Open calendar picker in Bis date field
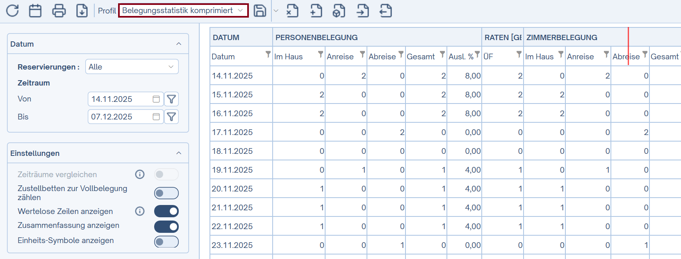 pos(156,117)
